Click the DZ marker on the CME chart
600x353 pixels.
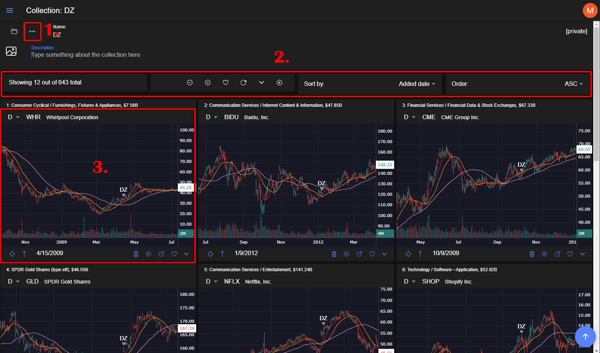coord(522,166)
